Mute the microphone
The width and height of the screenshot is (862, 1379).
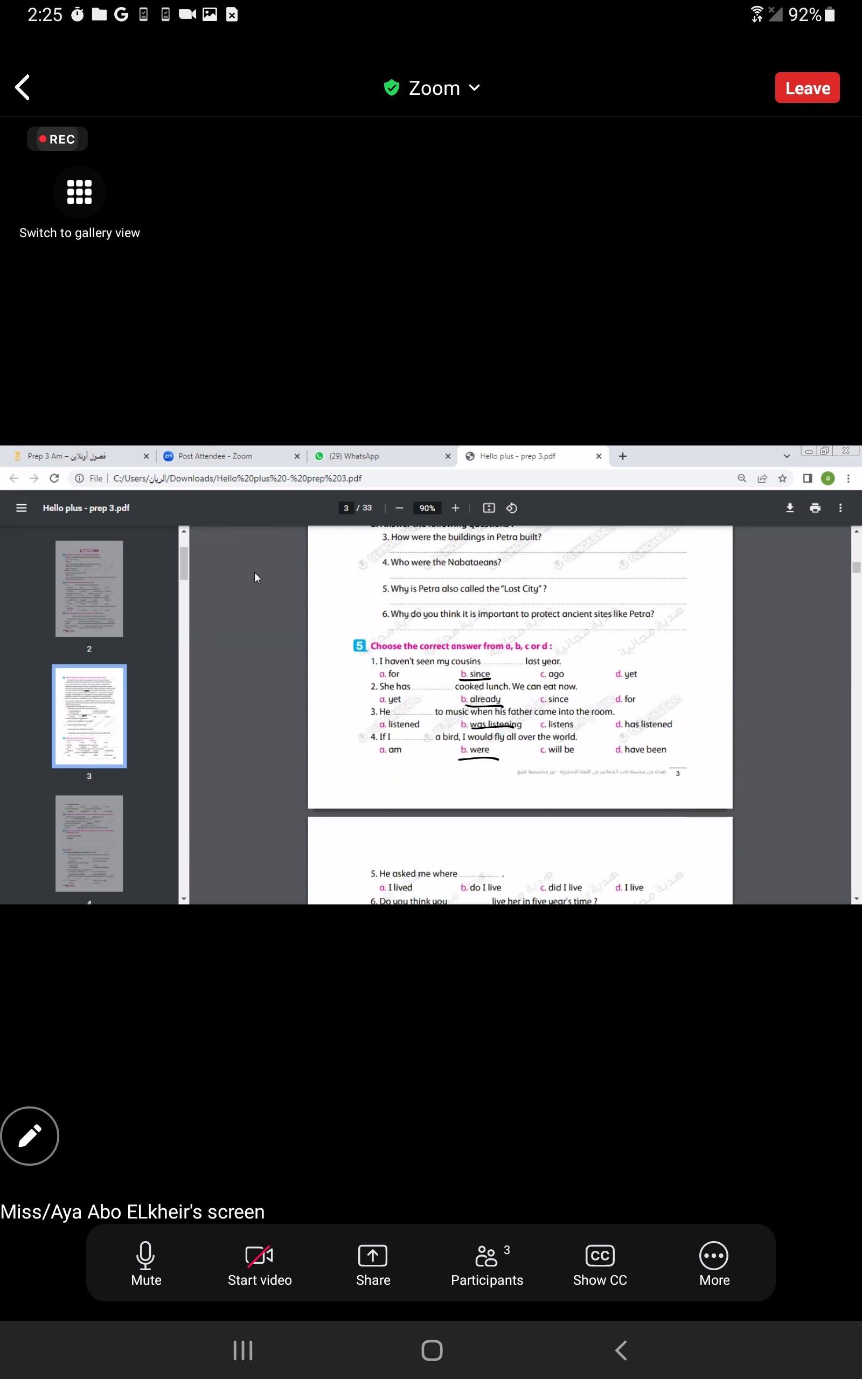(146, 1263)
